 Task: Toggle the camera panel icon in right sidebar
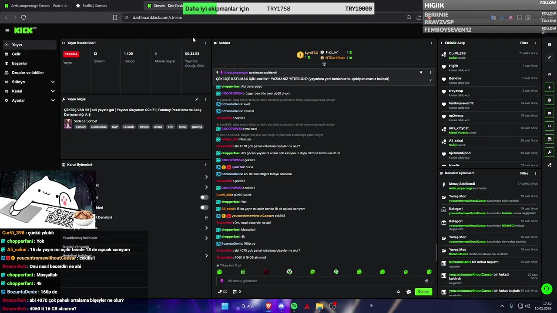point(550,139)
